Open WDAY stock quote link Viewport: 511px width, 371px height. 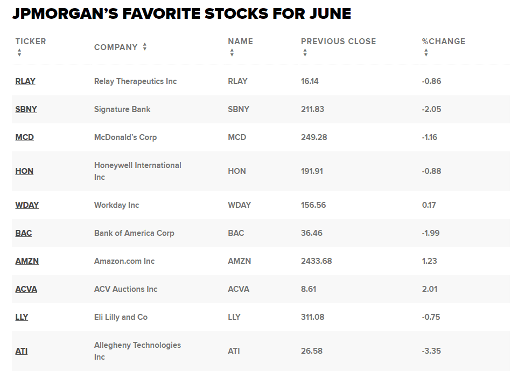click(27, 205)
